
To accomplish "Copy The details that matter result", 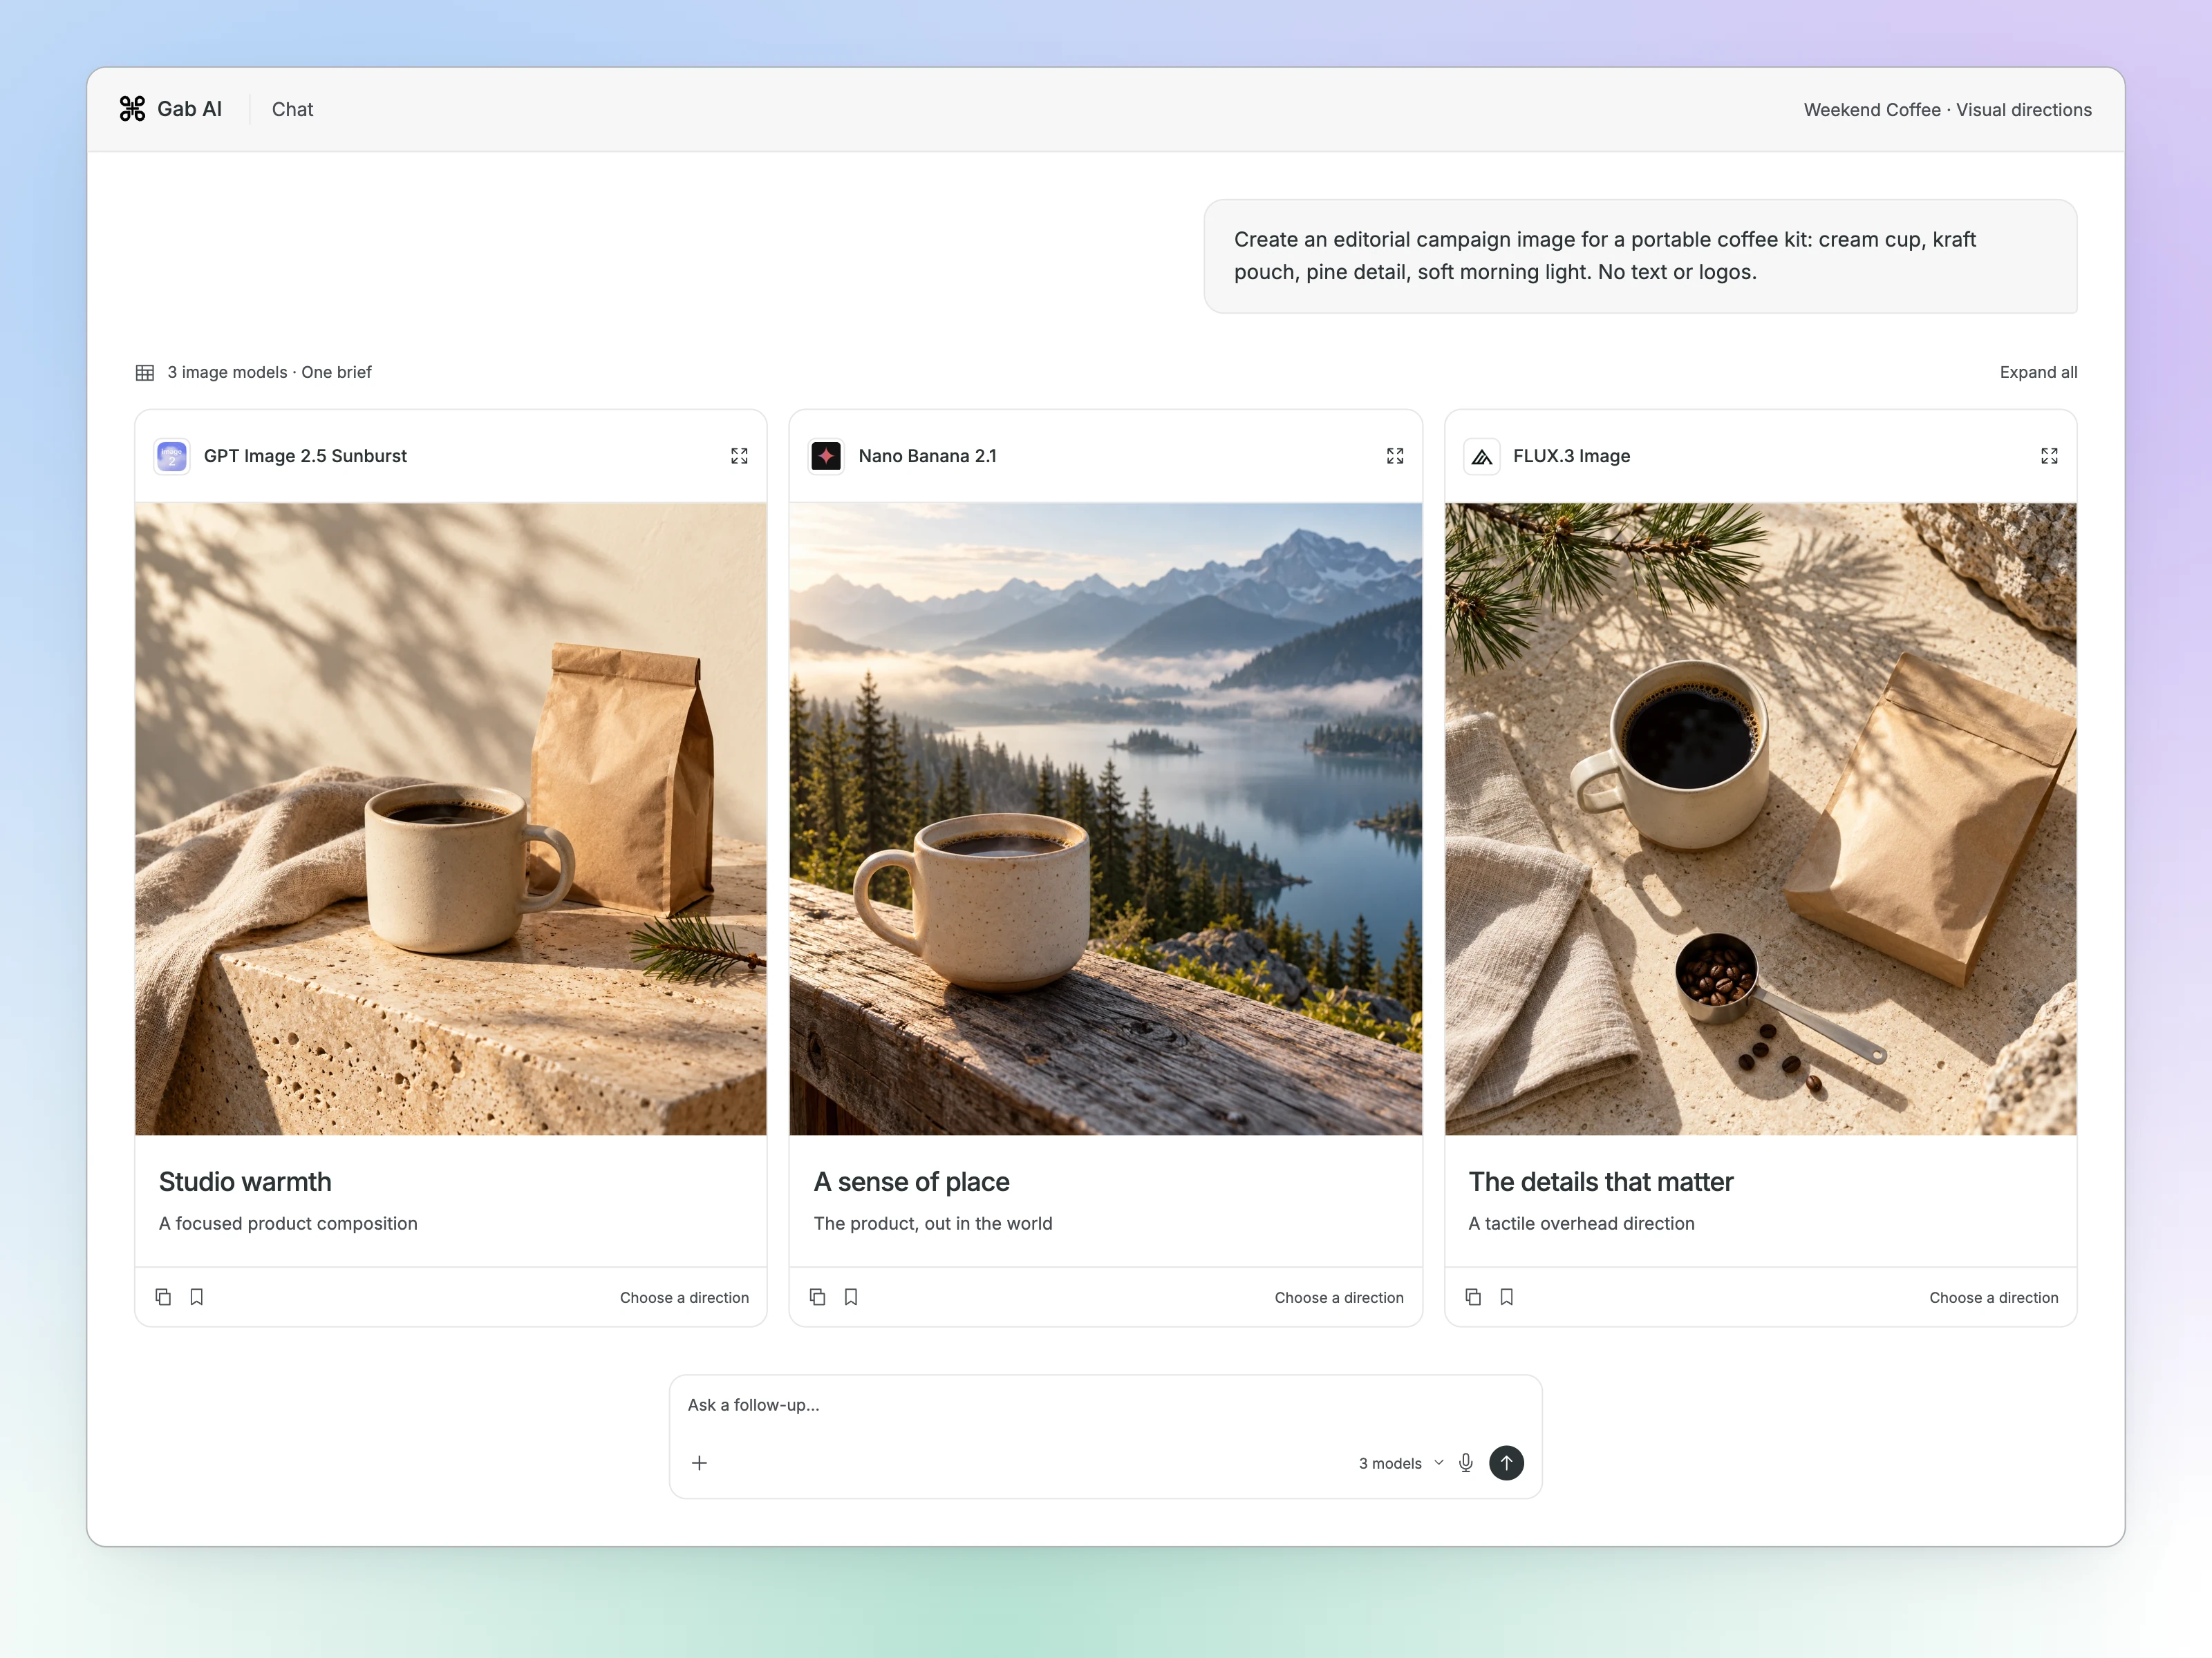I will tap(1473, 1297).
